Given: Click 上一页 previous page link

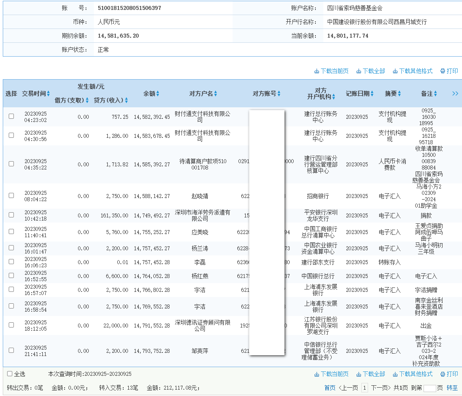Looking at the screenshot, I should (348, 388).
